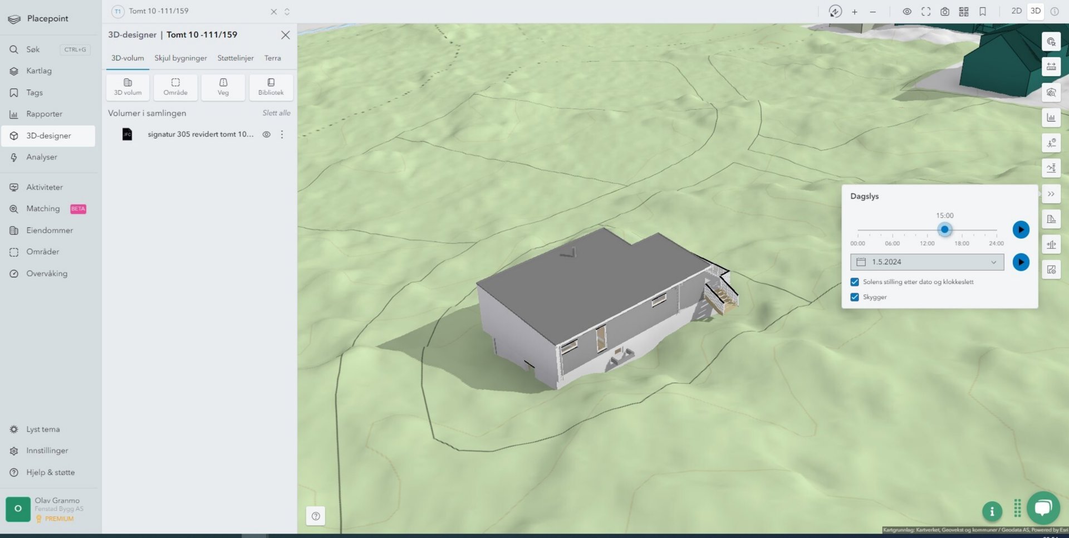Reset map orientation with the compass icon

tap(835, 11)
